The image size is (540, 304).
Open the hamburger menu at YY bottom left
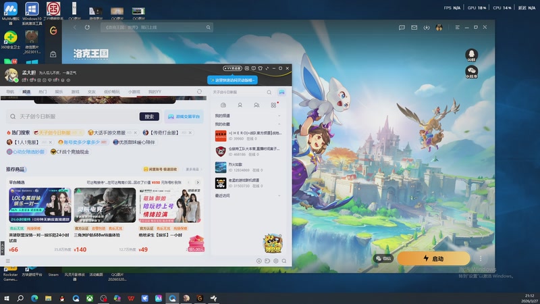pyautogui.click(x=7, y=261)
